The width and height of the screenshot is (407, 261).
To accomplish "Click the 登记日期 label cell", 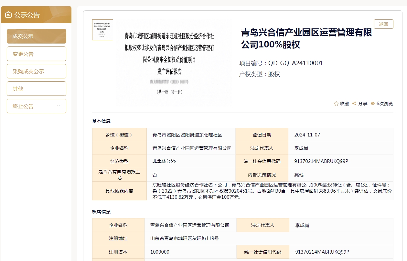I will pyautogui.click(x=262, y=135).
